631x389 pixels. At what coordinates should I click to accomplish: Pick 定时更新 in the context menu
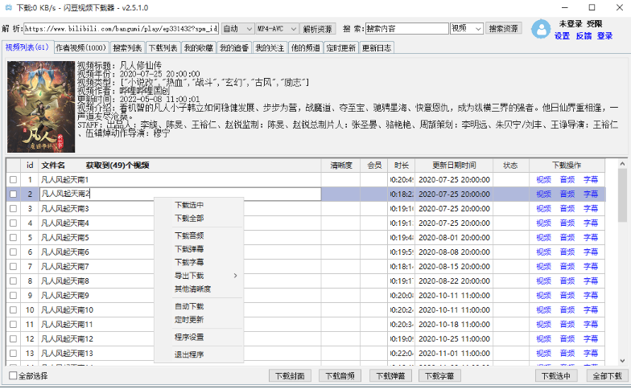click(189, 320)
